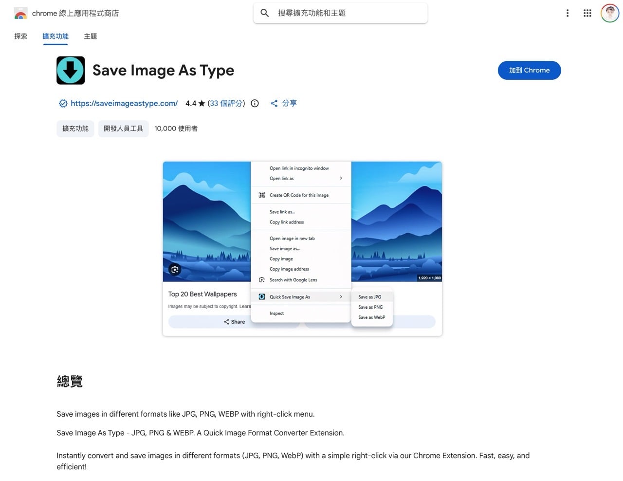Image resolution: width=623 pixels, height=481 pixels.
Task: Click the search magnifier icon
Action: 264,13
